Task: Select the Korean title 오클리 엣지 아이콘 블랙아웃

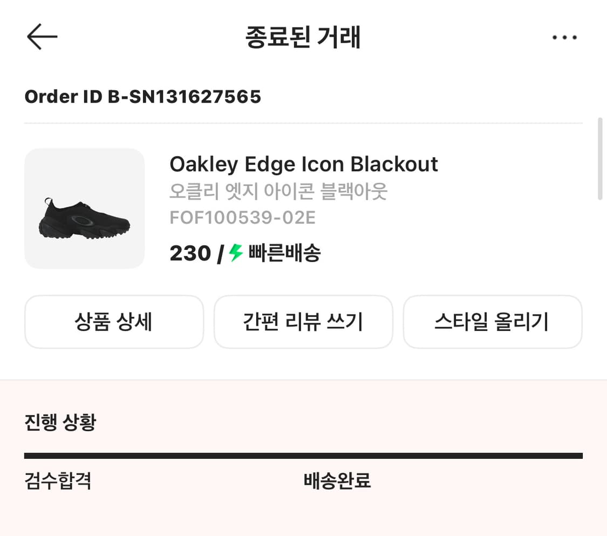Action: coord(278,193)
